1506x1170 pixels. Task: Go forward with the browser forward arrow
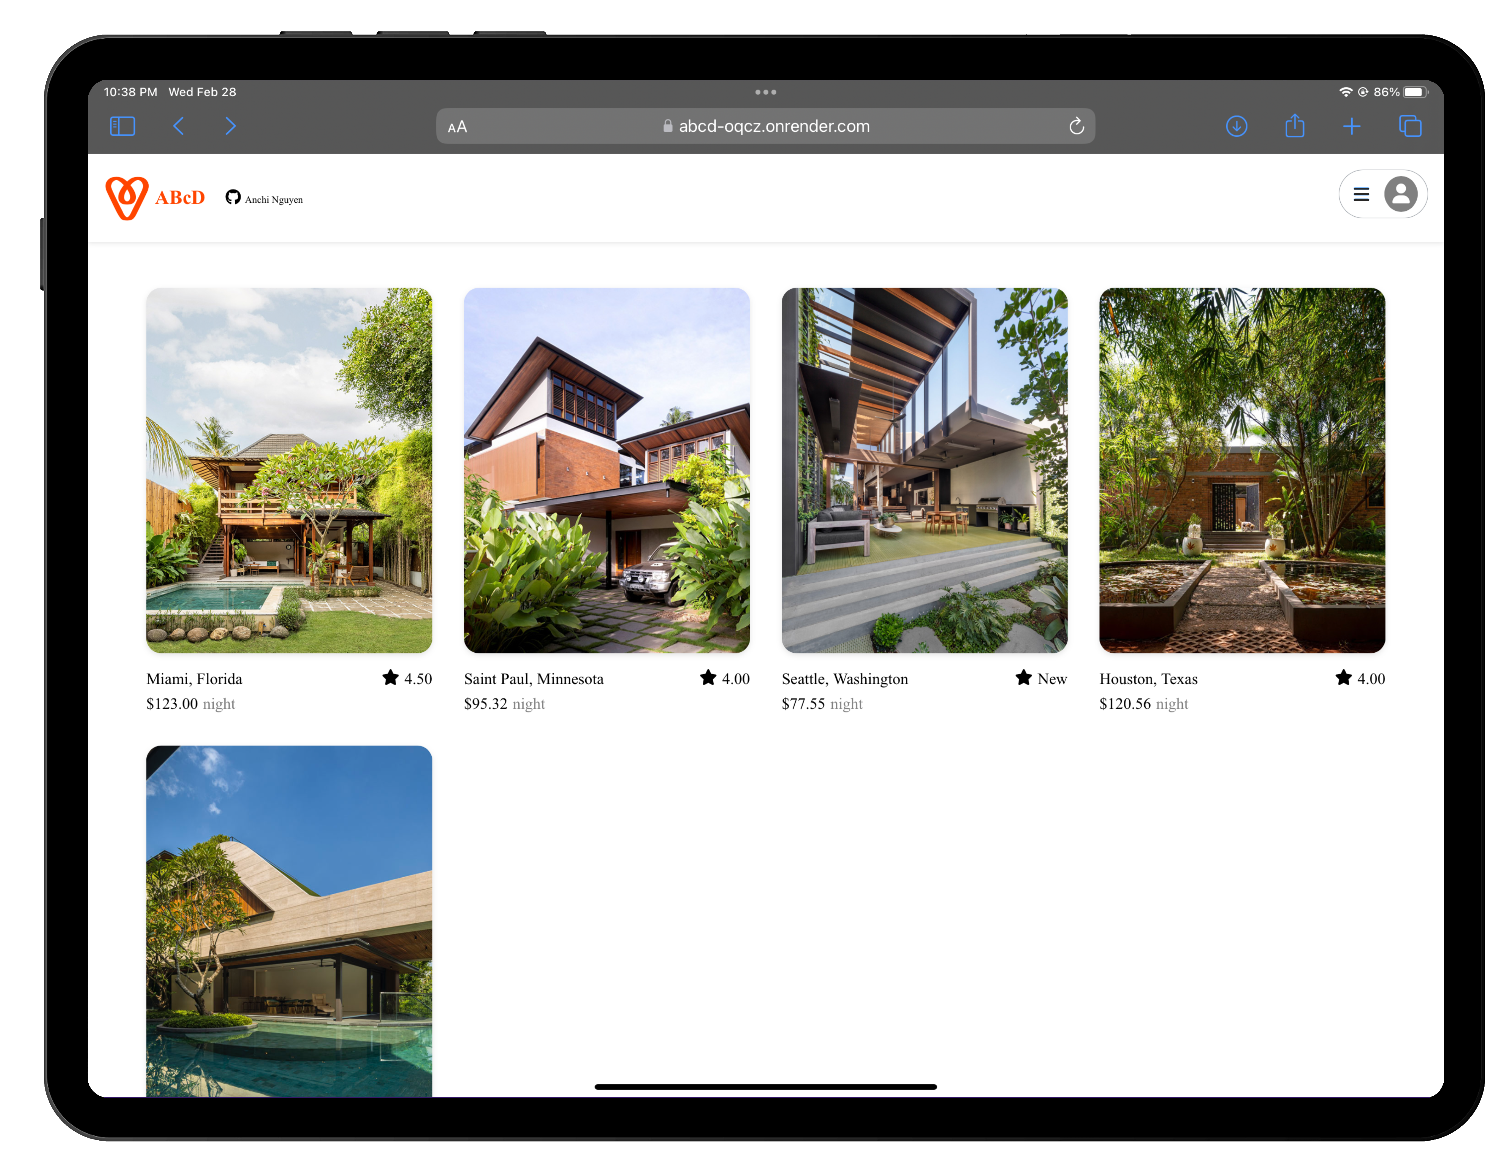pyautogui.click(x=230, y=126)
